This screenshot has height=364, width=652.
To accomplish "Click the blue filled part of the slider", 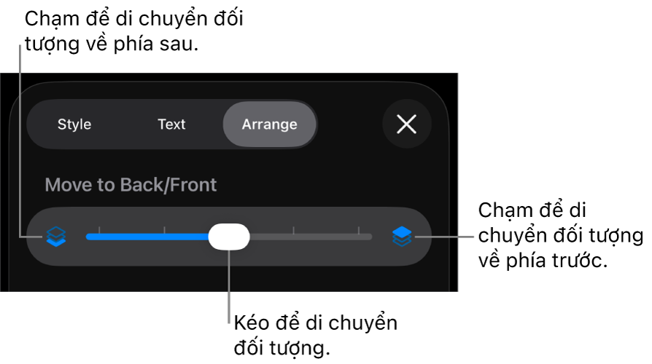I will point(146,237).
